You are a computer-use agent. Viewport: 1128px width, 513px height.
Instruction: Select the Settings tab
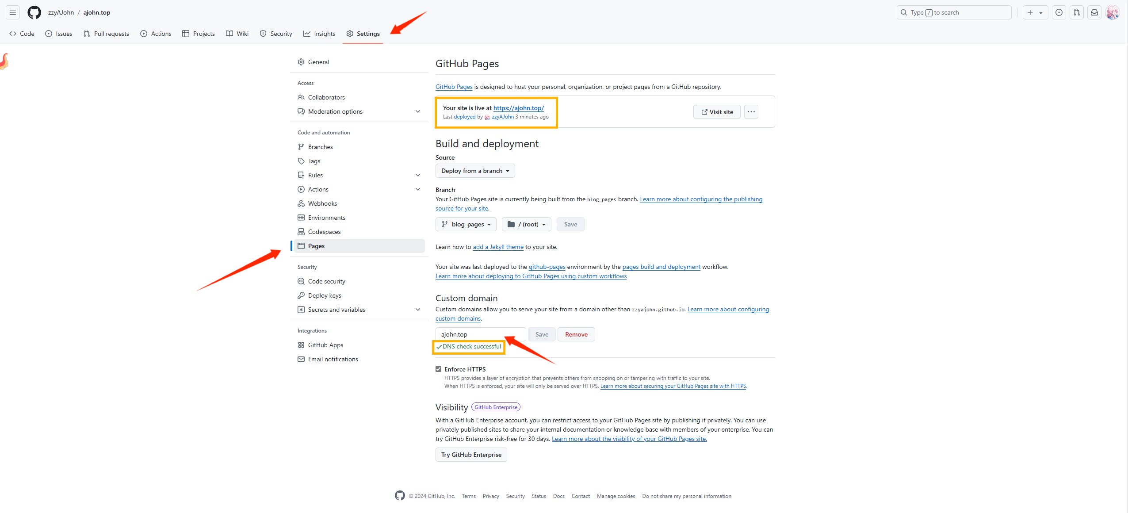pyautogui.click(x=363, y=34)
